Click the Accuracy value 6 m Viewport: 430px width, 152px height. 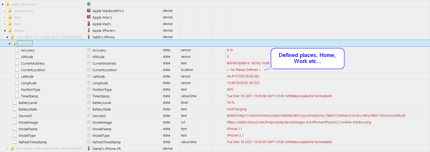(230, 50)
